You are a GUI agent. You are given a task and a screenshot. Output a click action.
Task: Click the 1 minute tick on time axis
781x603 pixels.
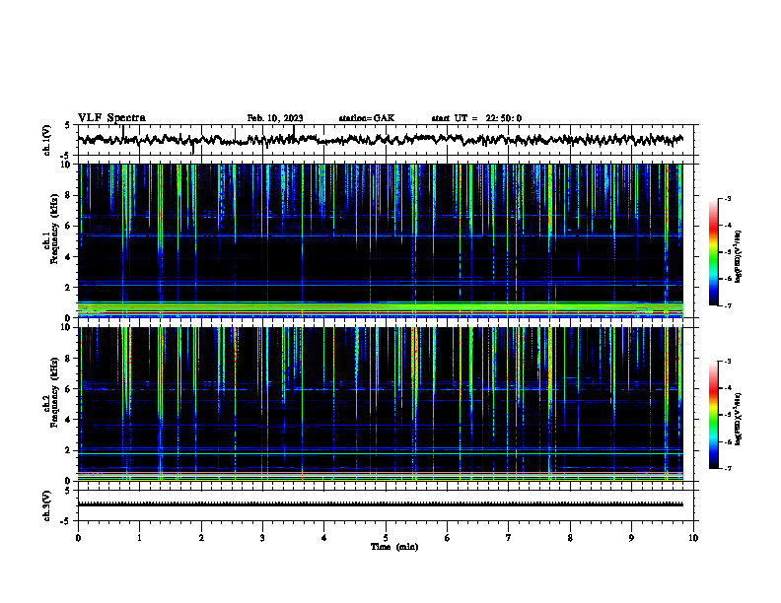[139, 538]
